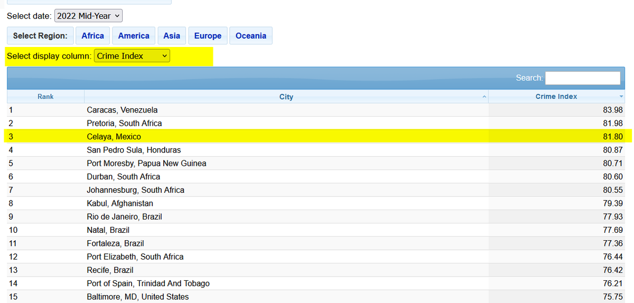Select the Africa region tab
Screen dimensions: 634x303
tap(93, 36)
